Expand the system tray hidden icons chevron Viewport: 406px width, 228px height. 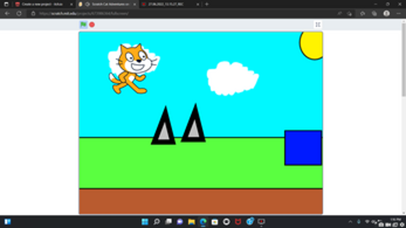(350, 222)
